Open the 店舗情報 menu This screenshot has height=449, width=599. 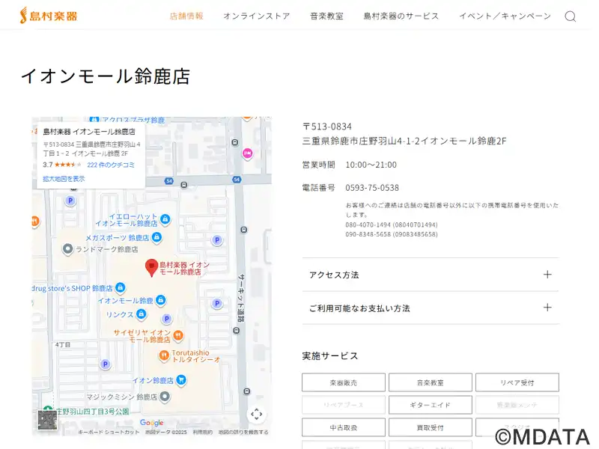coord(186,16)
